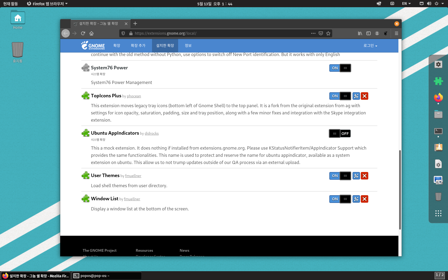Show site security padlock info
Image resolution: width=448 pixels, height=280 pixels.
coord(131,33)
